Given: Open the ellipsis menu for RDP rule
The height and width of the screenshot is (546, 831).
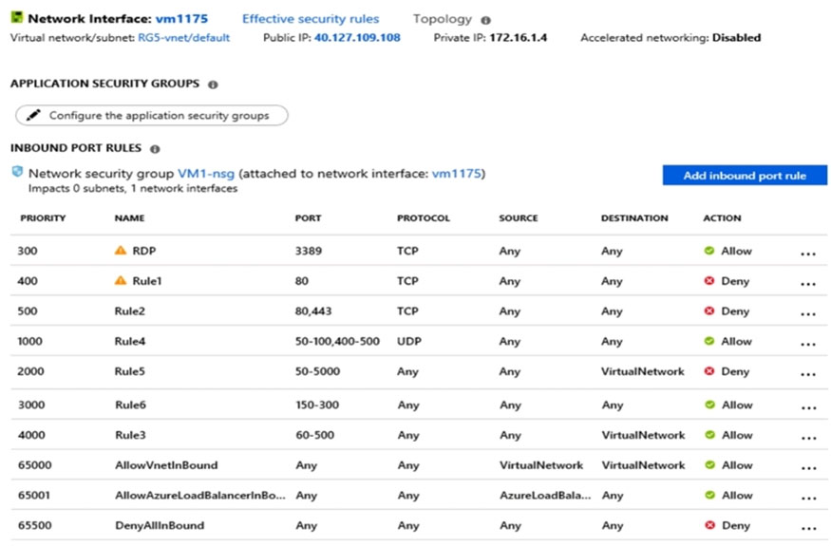Looking at the screenshot, I should click(x=808, y=254).
